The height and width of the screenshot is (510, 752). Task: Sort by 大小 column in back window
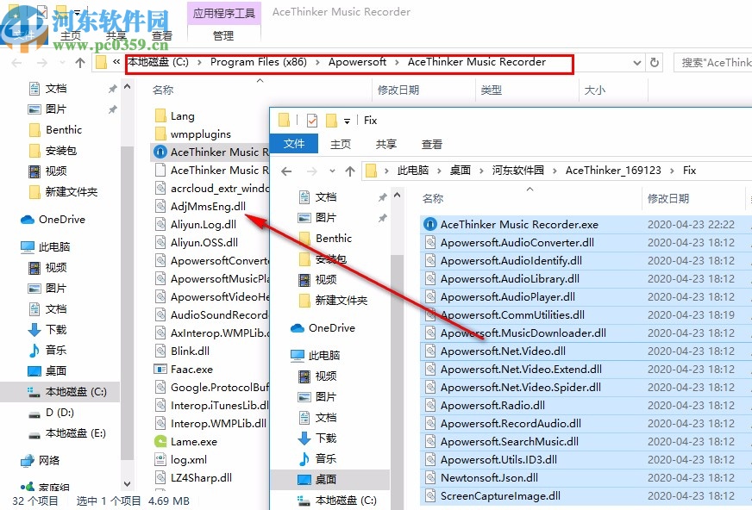pyautogui.click(x=595, y=90)
